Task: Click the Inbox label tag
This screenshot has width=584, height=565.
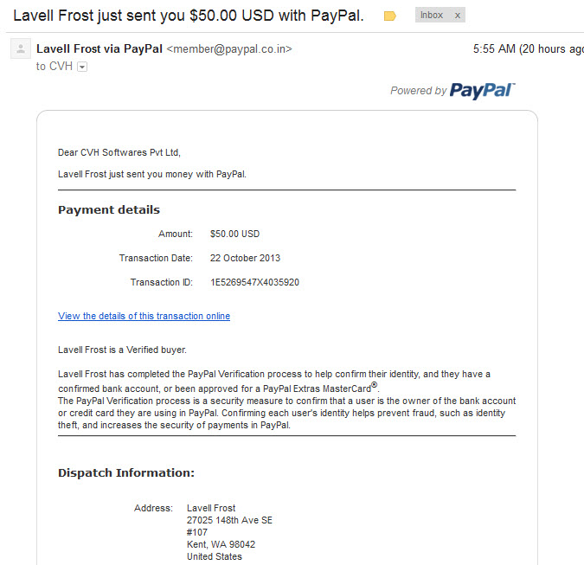Action: coord(432,16)
